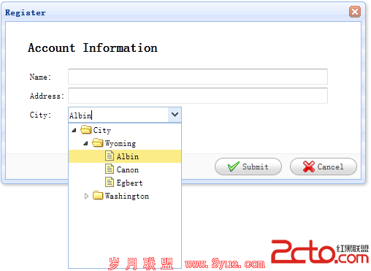Click the Cancel button label
Image resolution: width=371 pixels, height=271 pixels.
tap(330, 167)
